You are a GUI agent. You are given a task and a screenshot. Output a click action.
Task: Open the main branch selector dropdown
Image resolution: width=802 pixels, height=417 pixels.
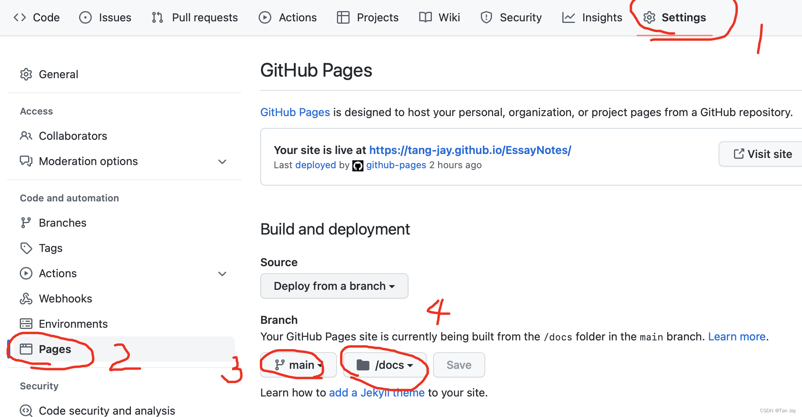pos(299,365)
